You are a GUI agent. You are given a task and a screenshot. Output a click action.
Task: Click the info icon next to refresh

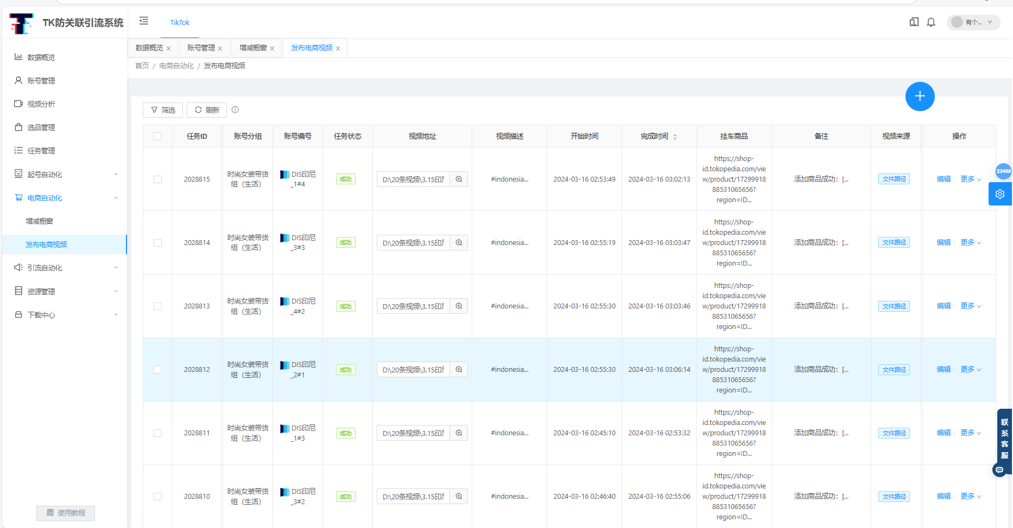(x=235, y=110)
